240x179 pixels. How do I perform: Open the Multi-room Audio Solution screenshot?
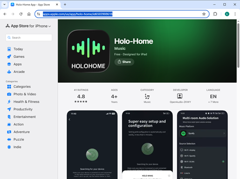point(202,145)
